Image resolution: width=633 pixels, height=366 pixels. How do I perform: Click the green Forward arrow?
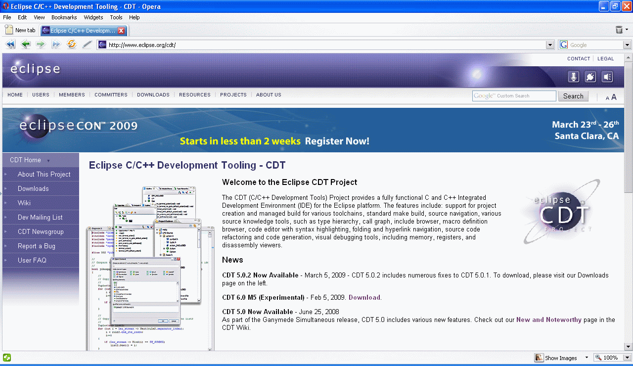[x=41, y=45]
